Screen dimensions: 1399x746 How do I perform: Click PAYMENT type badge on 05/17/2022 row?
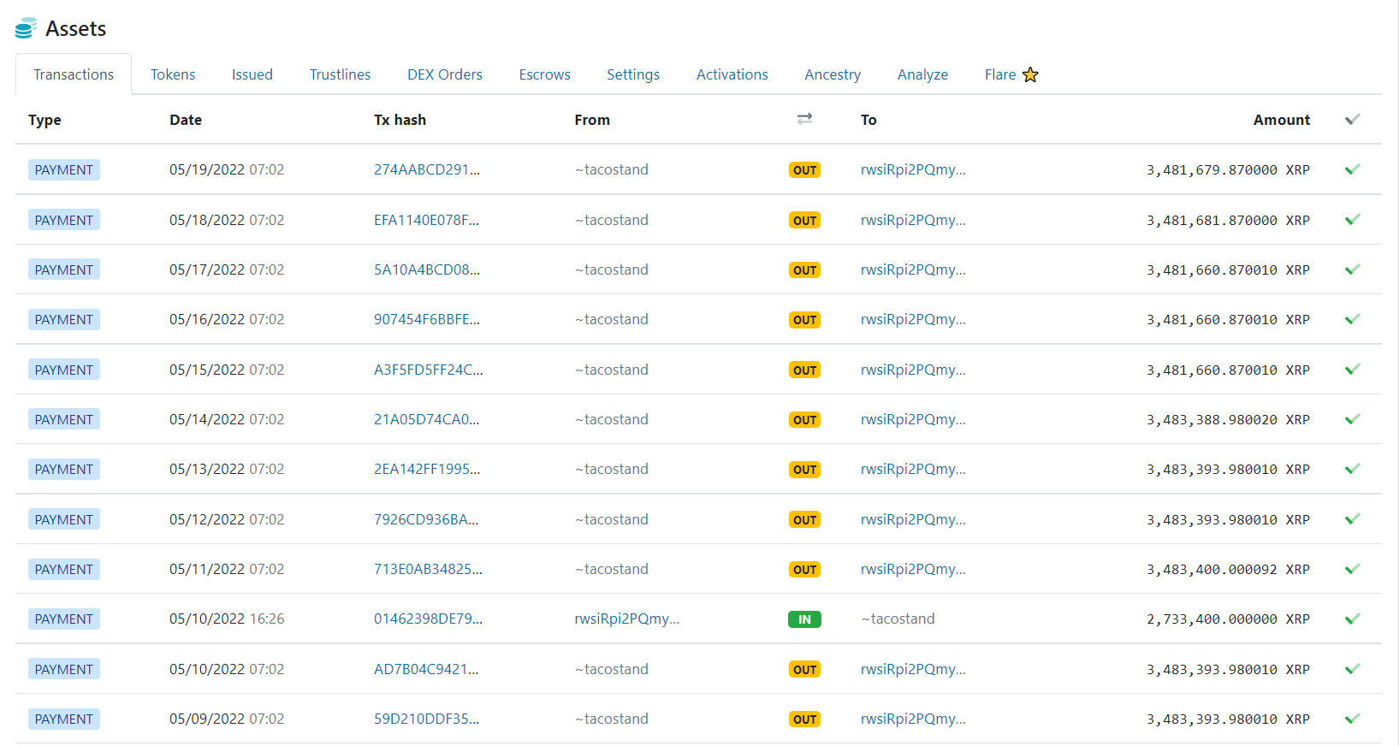64,269
